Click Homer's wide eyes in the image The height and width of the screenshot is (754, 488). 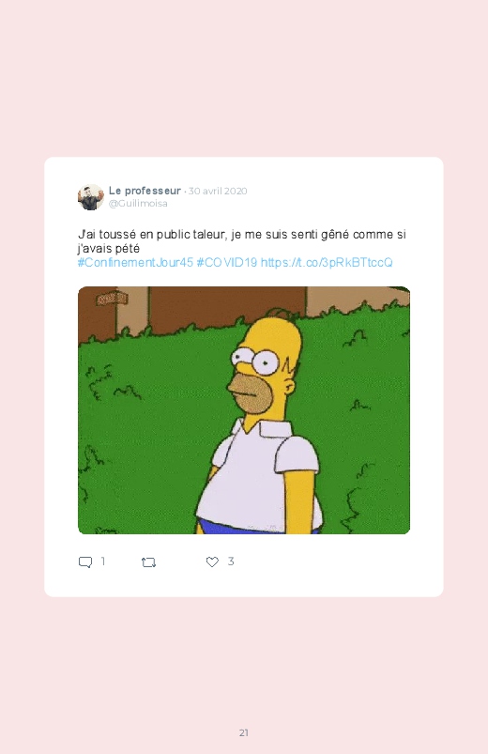(255, 360)
